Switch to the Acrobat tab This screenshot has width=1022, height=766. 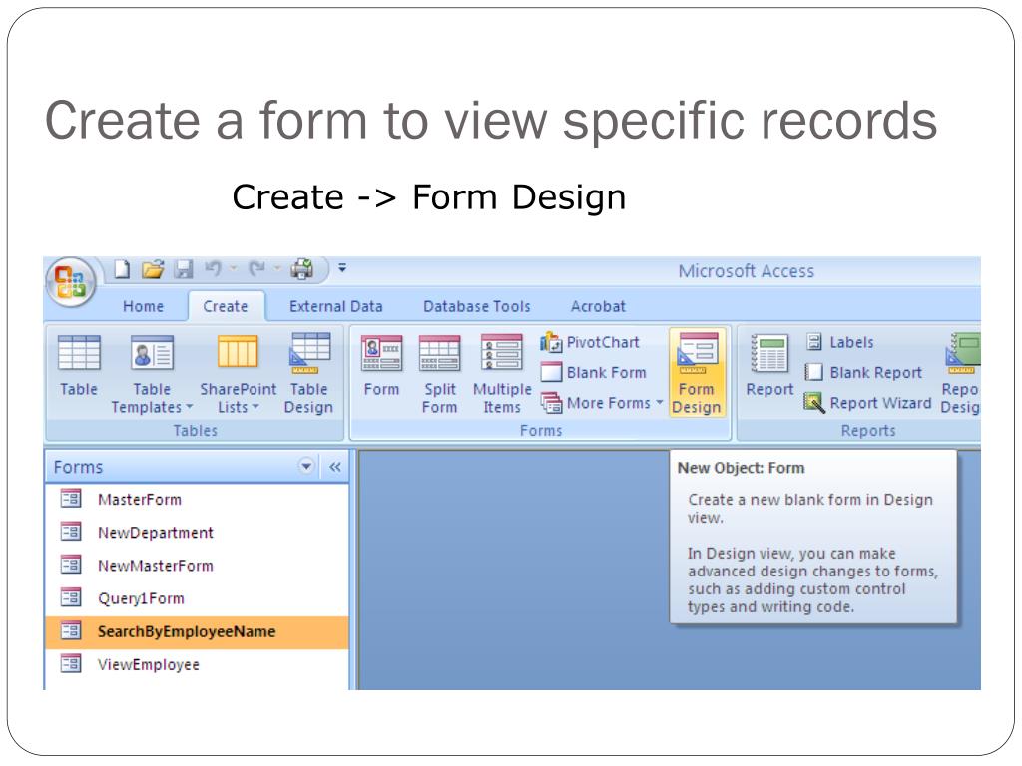(x=598, y=306)
